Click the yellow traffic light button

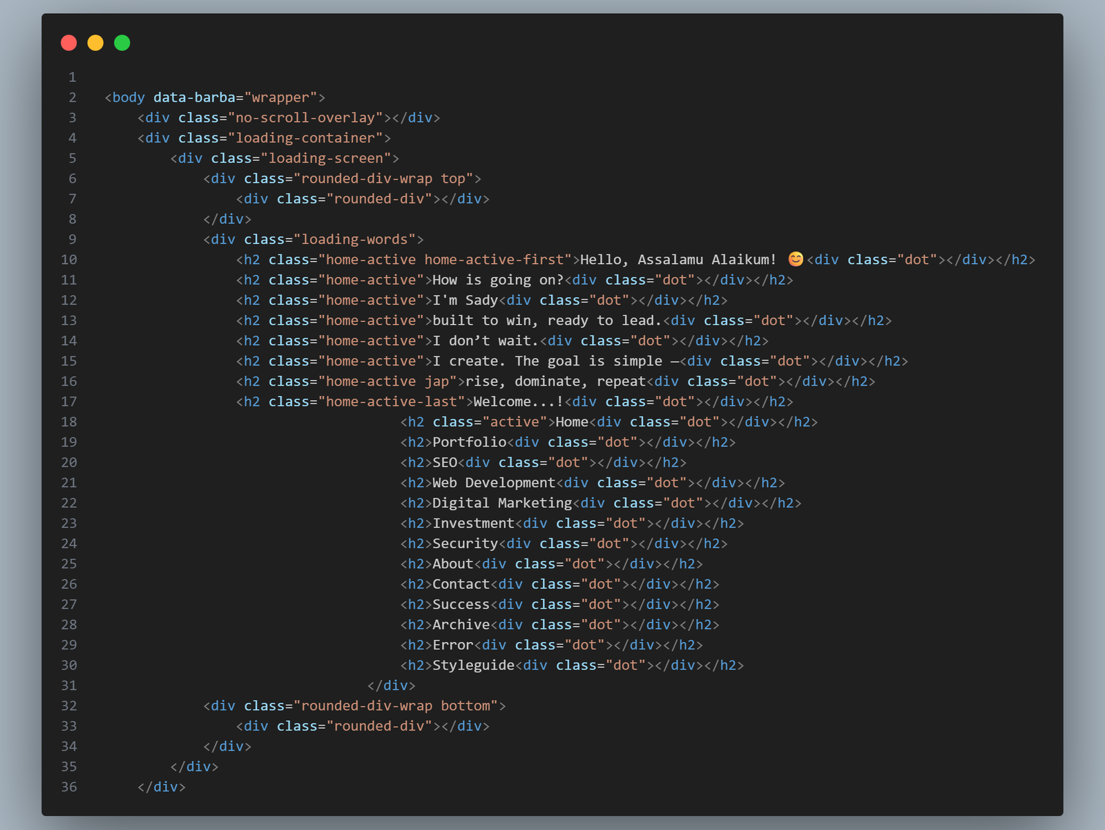95,42
